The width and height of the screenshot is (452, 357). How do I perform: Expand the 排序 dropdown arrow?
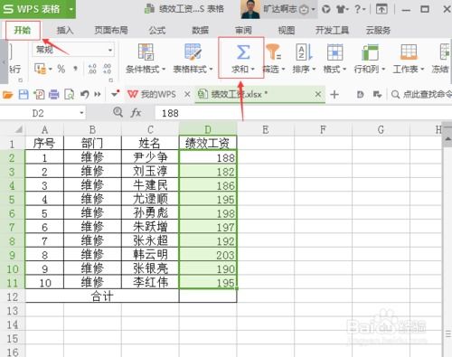tap(314, 70)
